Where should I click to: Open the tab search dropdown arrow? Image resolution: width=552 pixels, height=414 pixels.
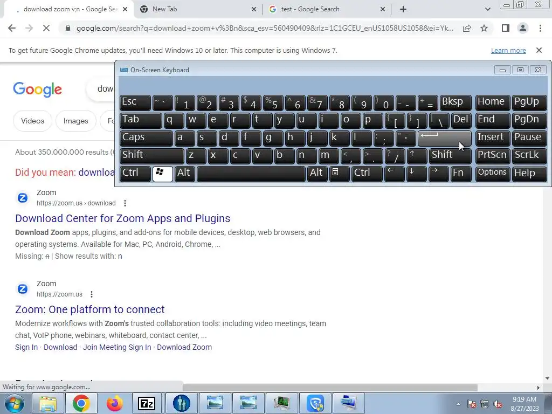[x=487, y=9]
